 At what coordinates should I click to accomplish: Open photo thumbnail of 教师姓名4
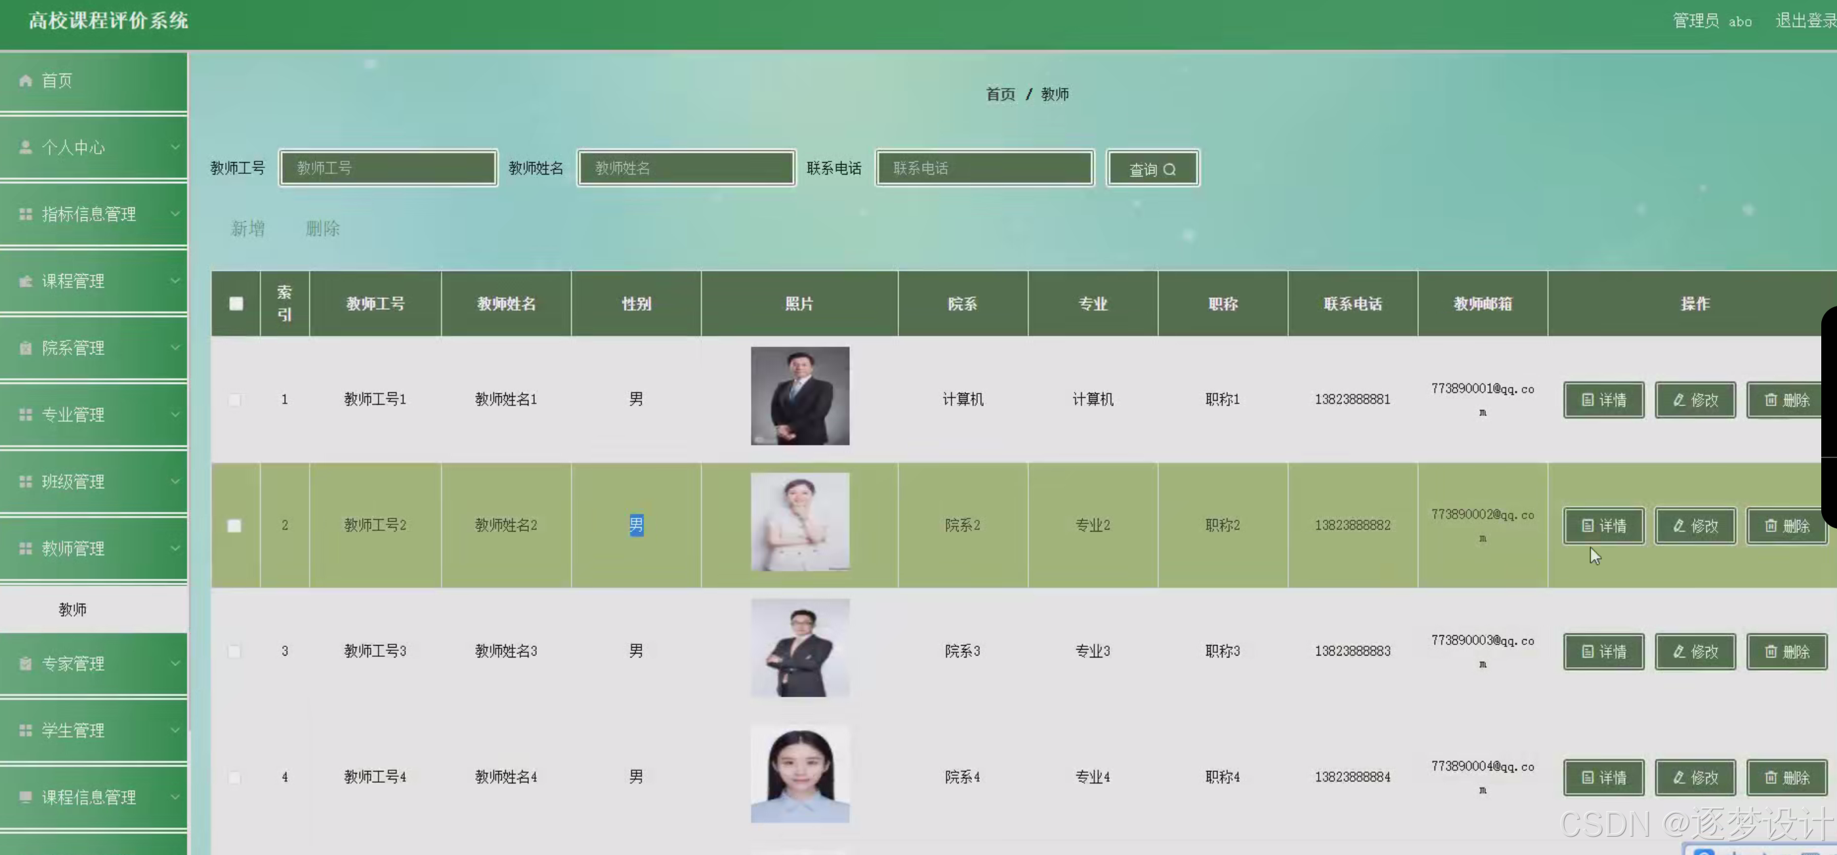coord(799,774)
